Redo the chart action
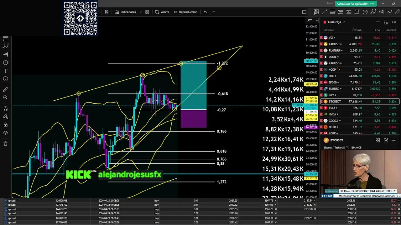 click(x=214, y=12)
